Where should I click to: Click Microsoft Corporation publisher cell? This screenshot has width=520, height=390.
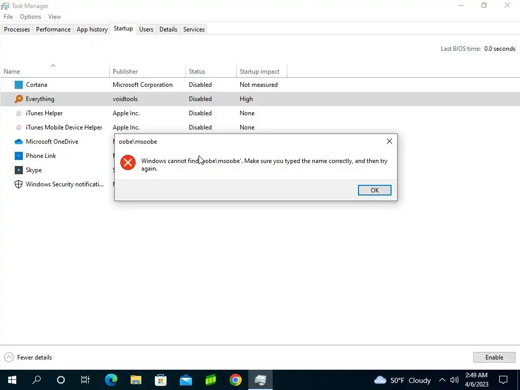pyautogui.click(x=143, y=85)
